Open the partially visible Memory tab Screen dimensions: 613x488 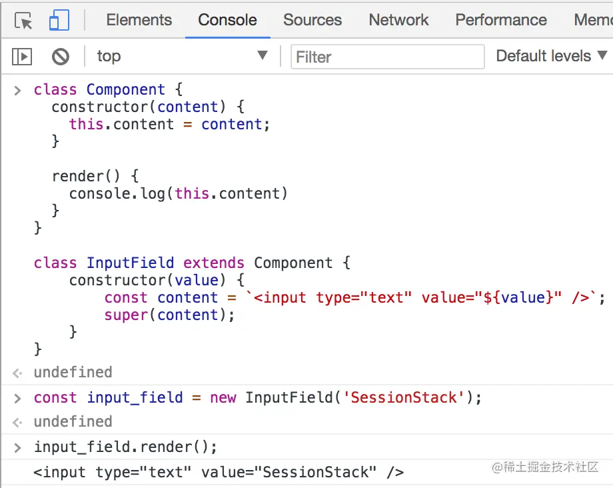coord(593,20)
